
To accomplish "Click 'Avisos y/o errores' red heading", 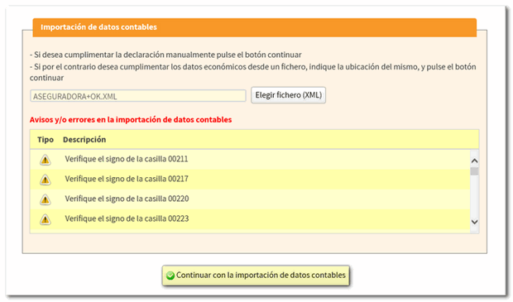I will click(131, 120).
